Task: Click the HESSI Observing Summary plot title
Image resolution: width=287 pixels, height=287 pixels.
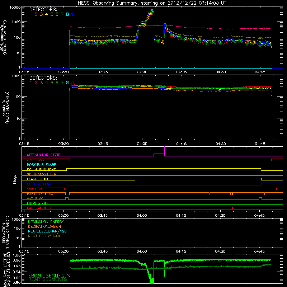Action: coord(152,3)
